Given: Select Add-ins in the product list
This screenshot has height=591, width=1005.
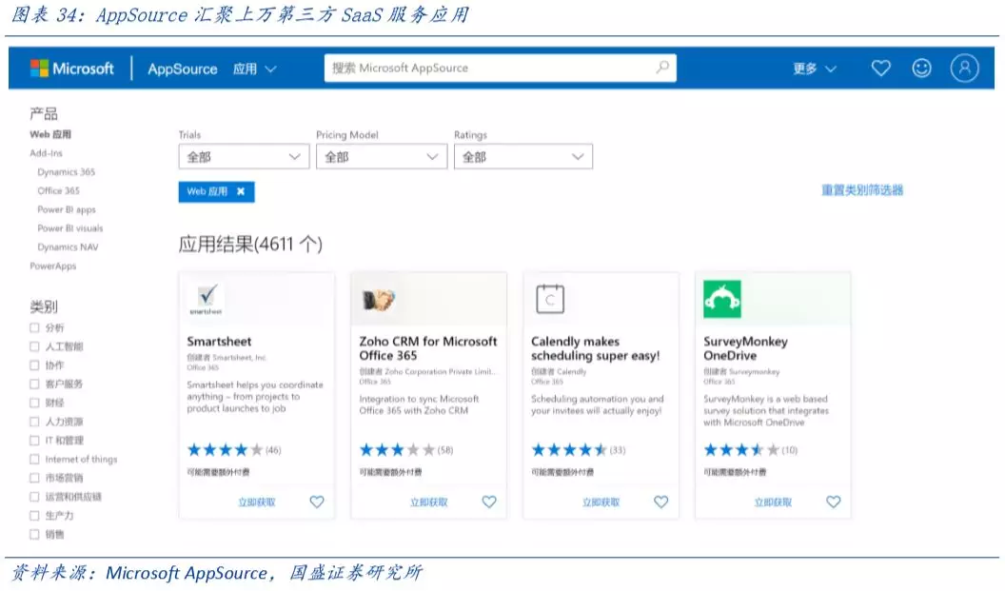Looking at the screenshot, I should coord(46,153).
